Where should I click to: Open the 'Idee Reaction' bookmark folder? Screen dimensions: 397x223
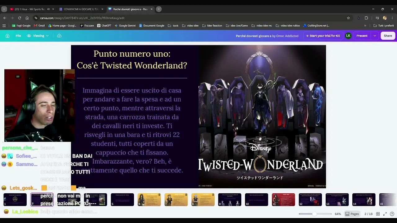coord(212,26)
